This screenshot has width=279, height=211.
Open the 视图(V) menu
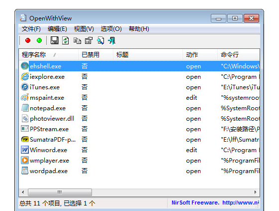(x=84, y=29)
